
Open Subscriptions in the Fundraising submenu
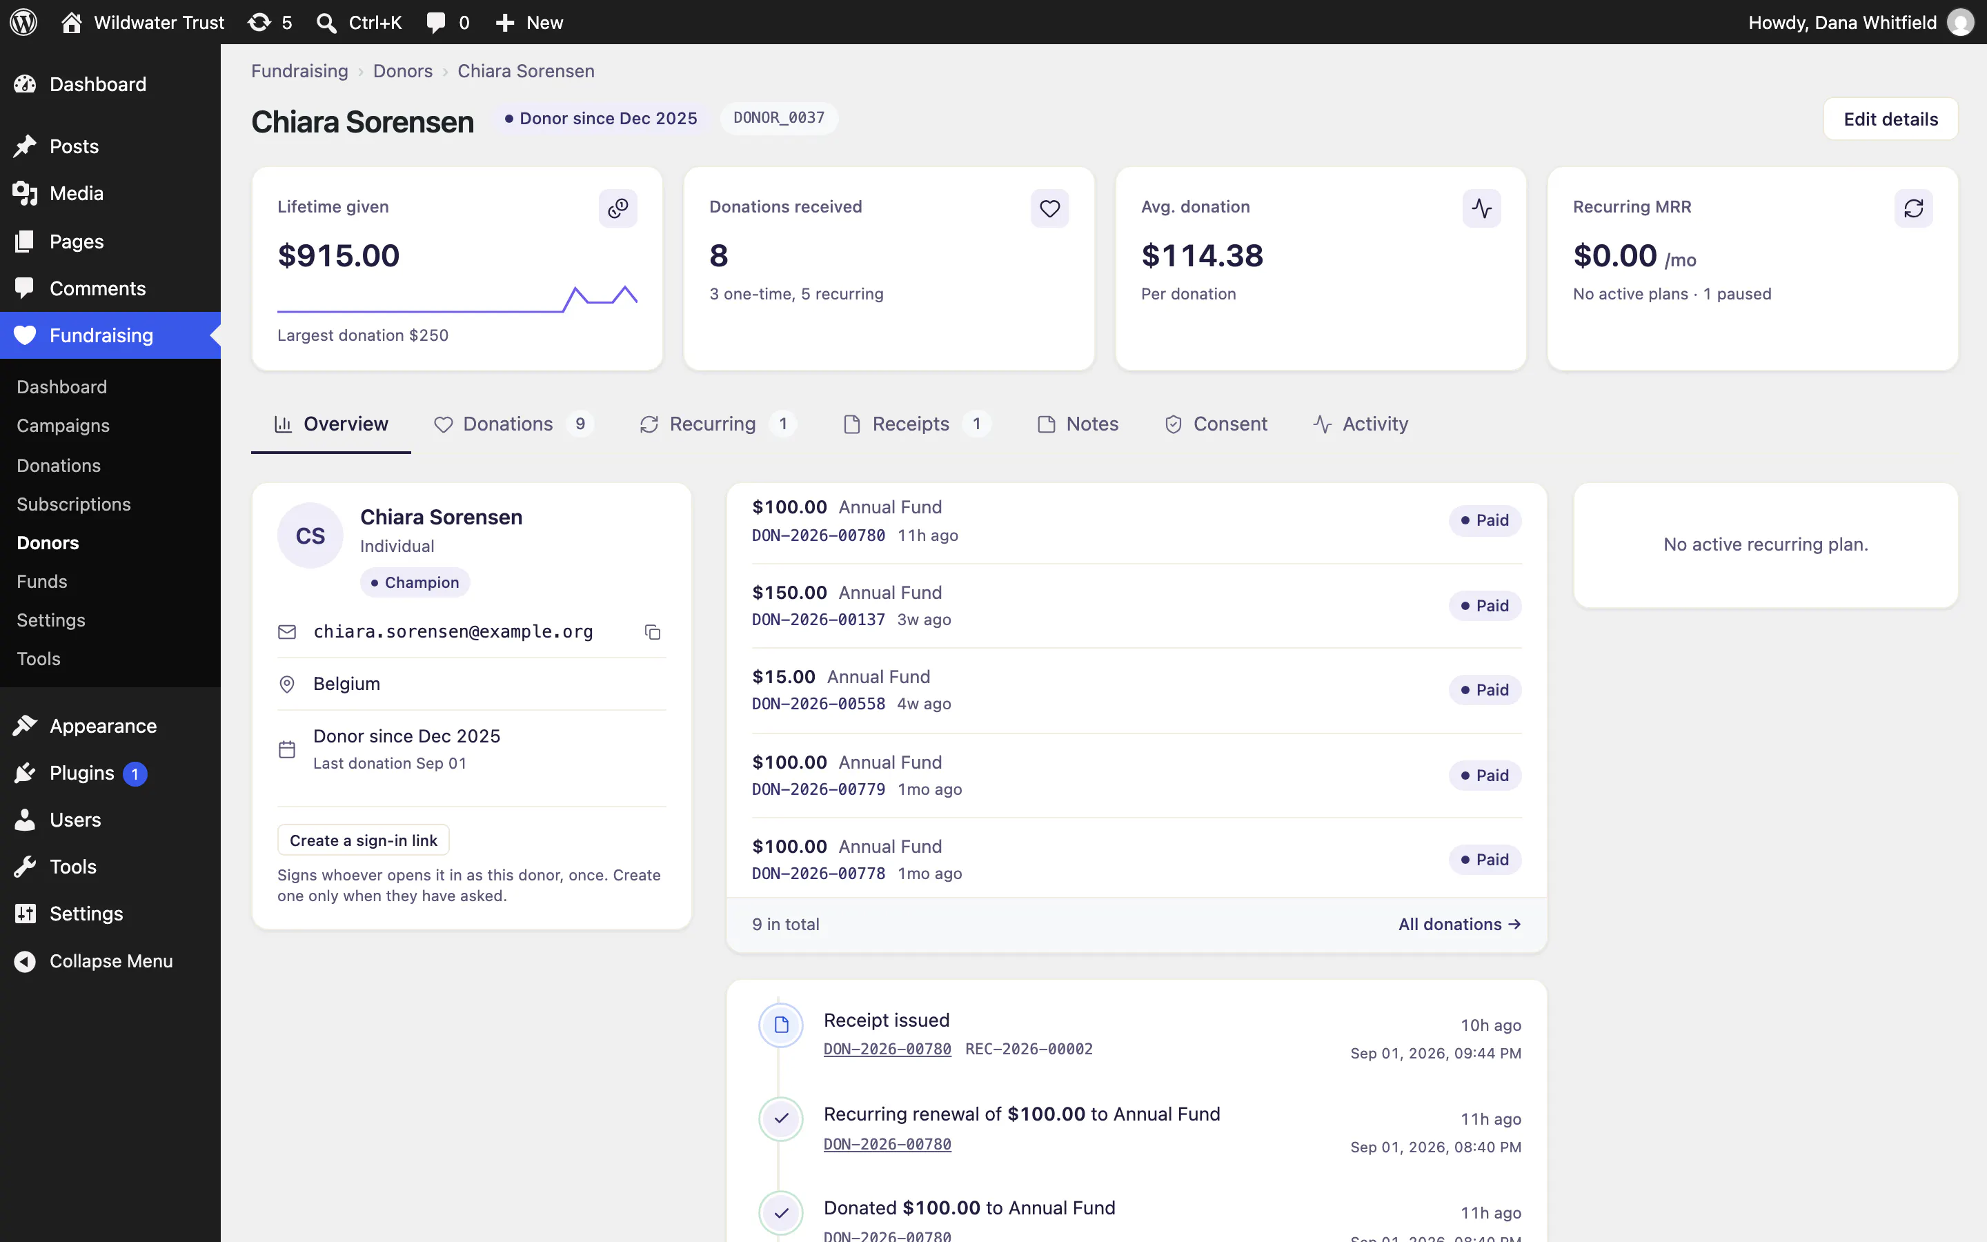coord(74,504)
